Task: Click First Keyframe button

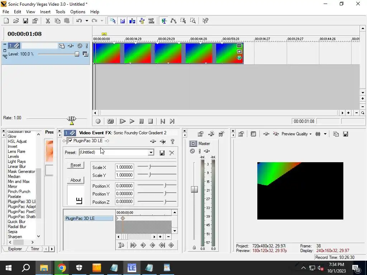Action: pyautogui.click(x=133, y=245)
